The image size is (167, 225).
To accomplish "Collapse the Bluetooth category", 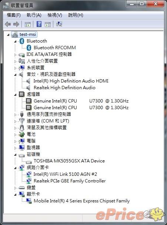I will 15,41.
